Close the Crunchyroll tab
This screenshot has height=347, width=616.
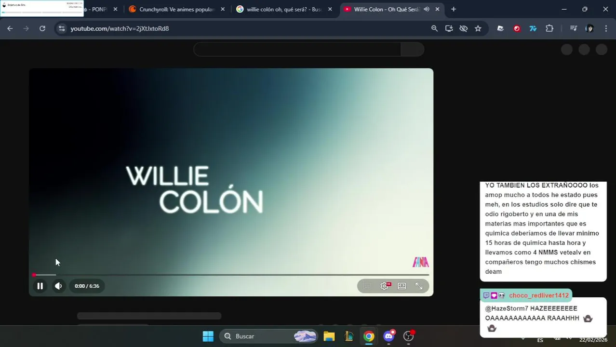223,9
